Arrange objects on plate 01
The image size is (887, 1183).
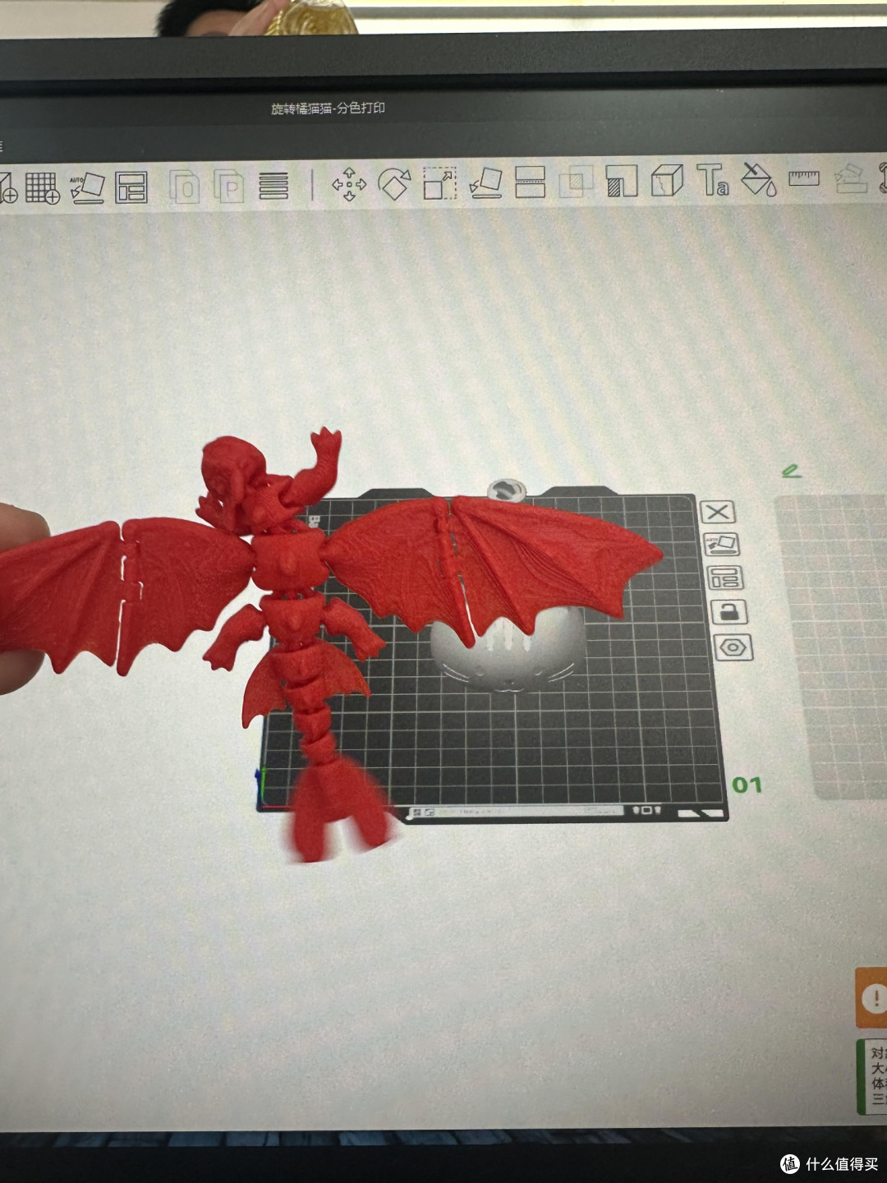tap(724, 578)
